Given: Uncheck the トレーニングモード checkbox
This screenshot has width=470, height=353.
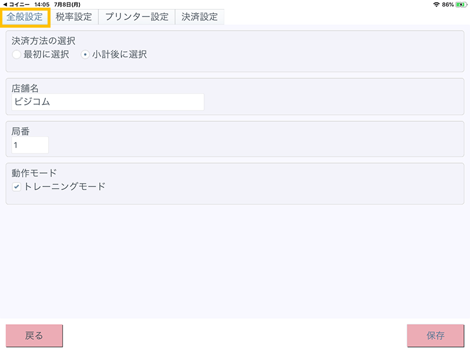Looking at the screenshot, I should pyautogui.click(x=17, y=187).
